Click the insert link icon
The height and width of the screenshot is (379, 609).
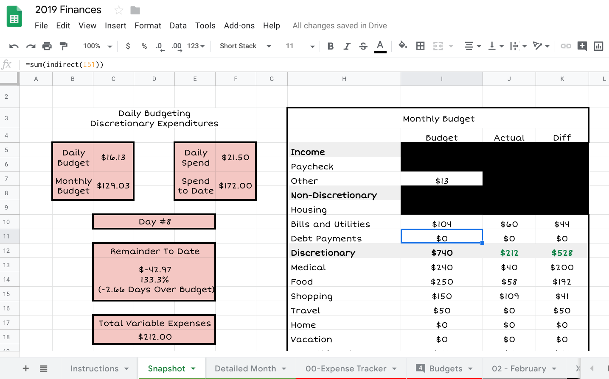click(x=566, y=46)
